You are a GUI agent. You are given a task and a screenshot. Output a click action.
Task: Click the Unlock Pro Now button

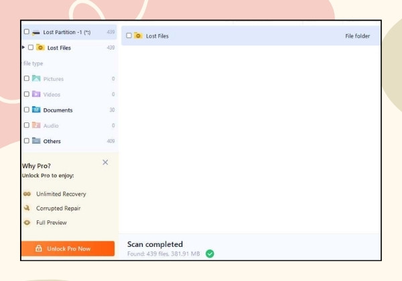coord(68,248)
